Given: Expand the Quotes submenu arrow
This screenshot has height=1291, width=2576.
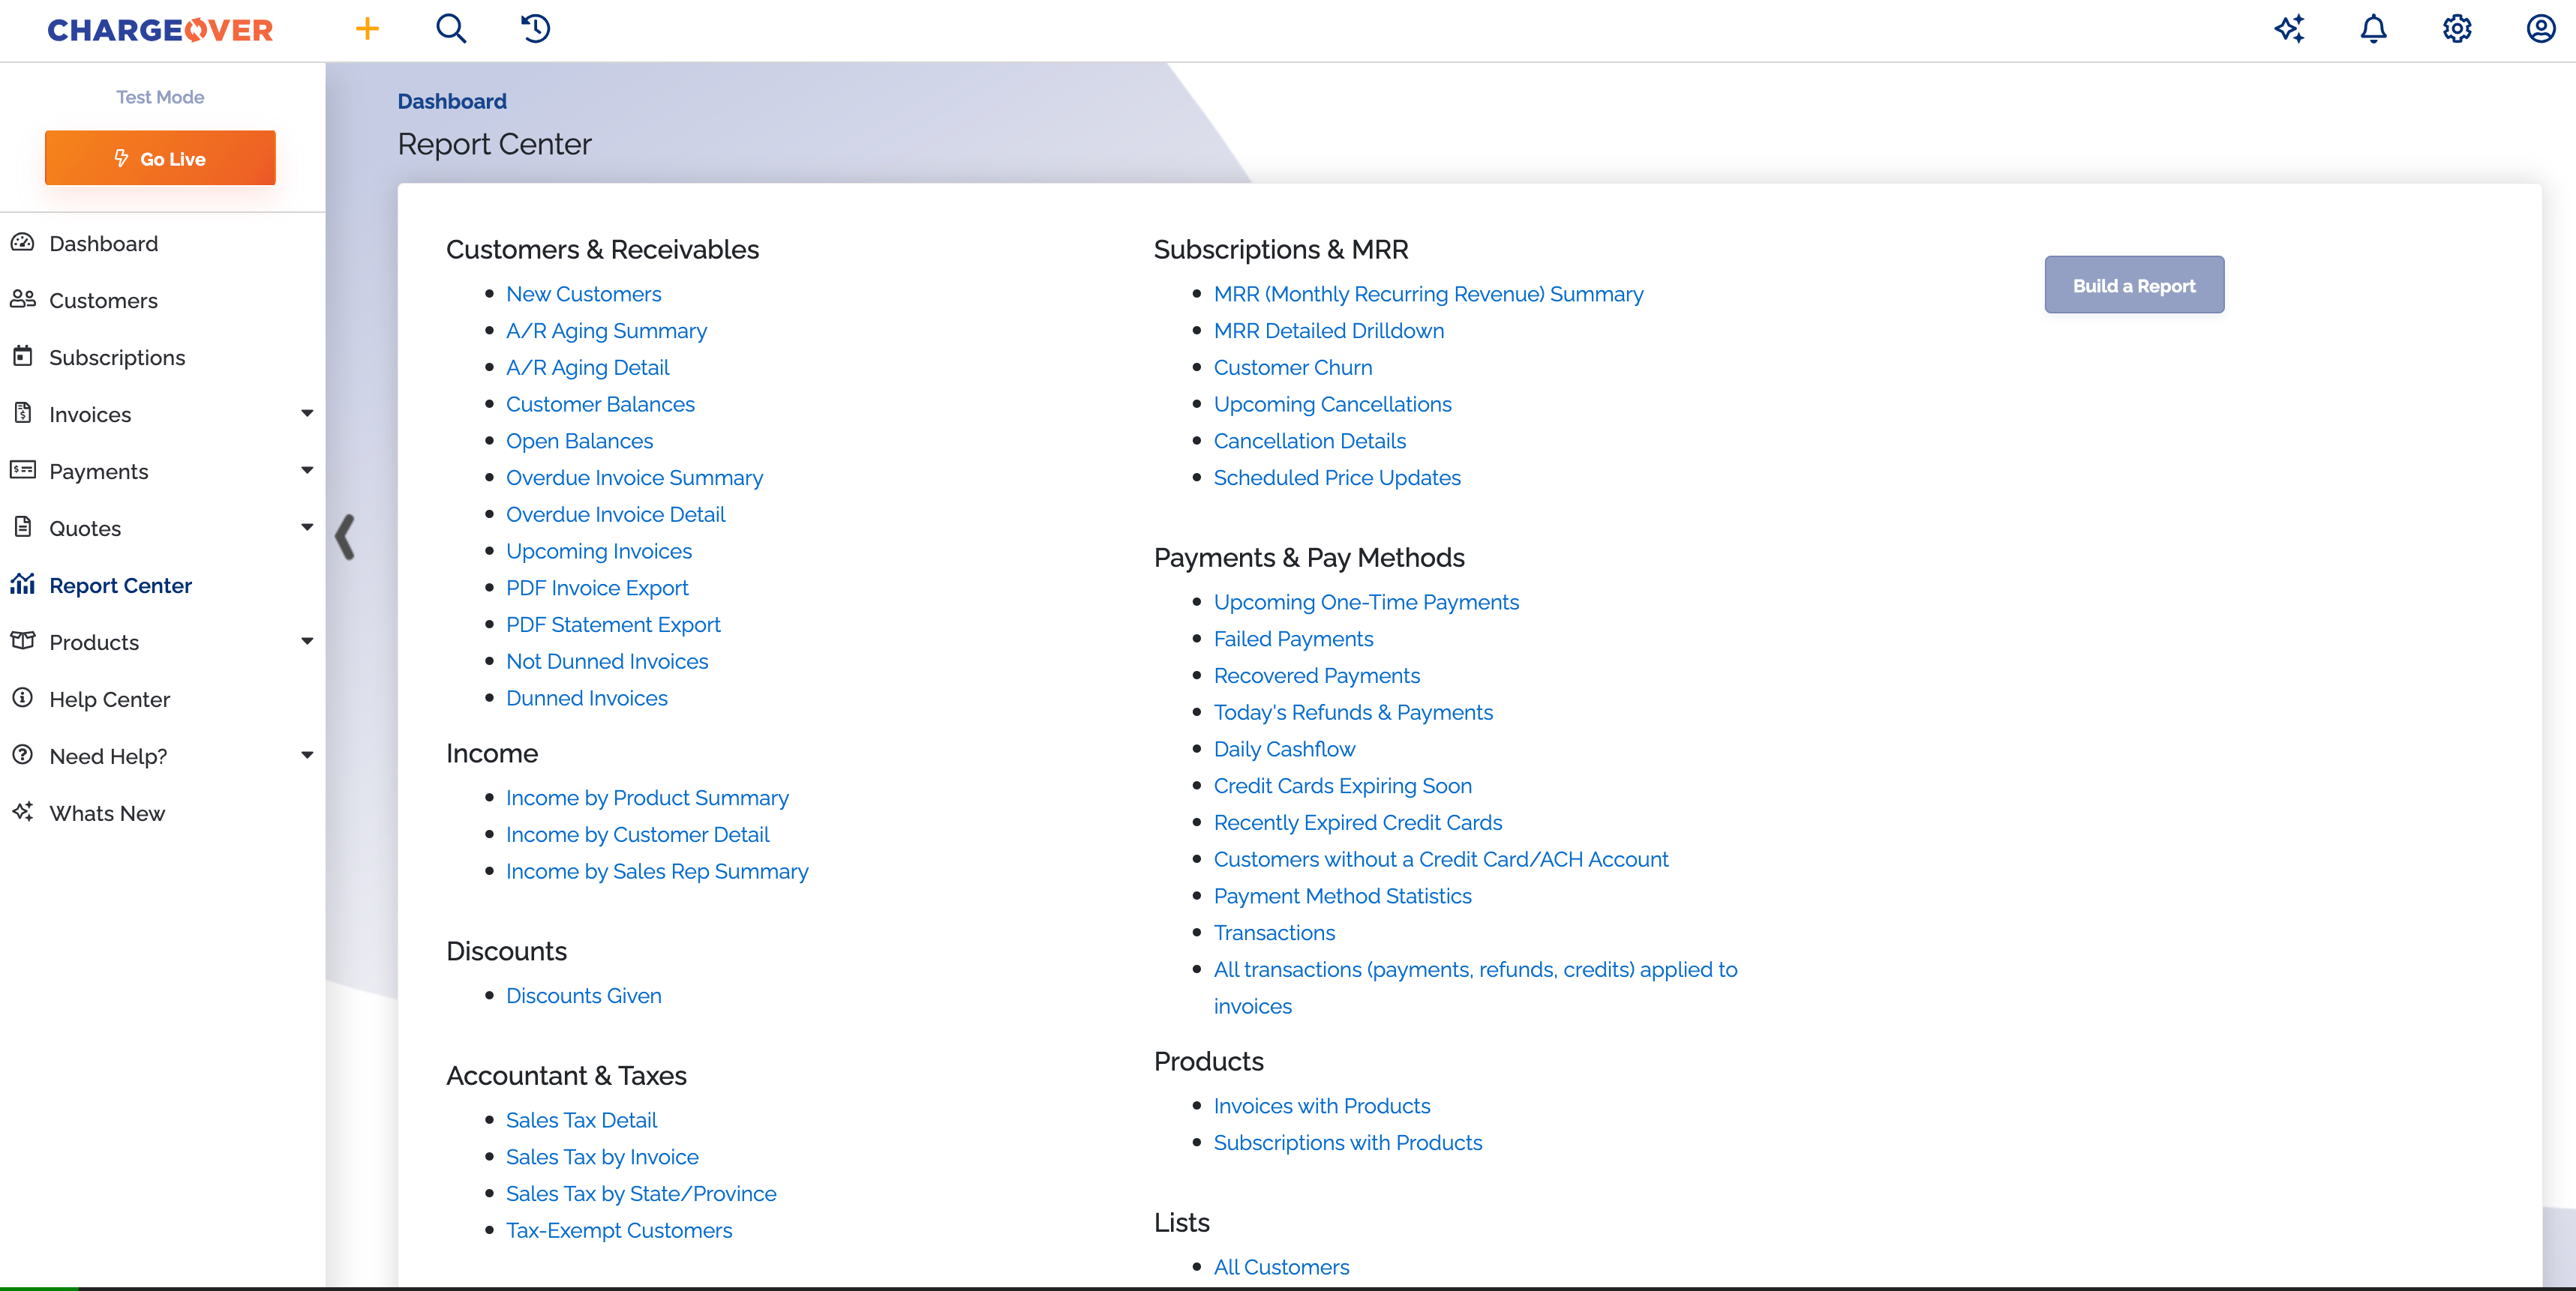Looking at the screenshot, I should point(307,528).
